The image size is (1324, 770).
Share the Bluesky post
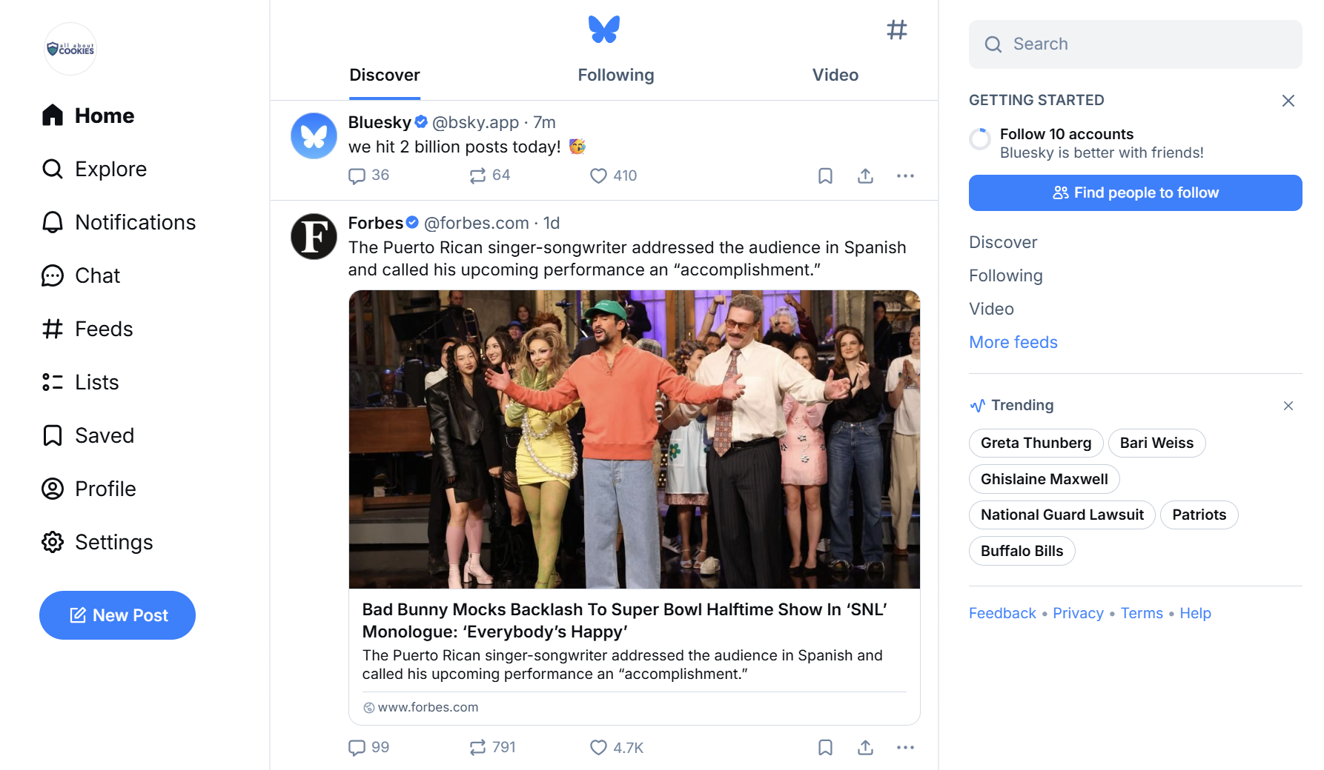[x=865, y=175]
